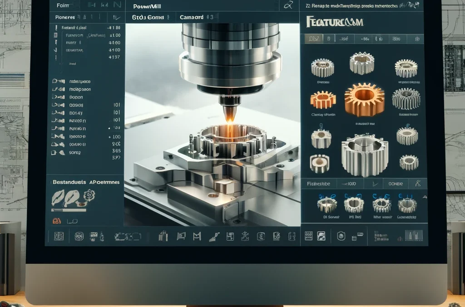The image size is (465, 307).
Task: Click the milling-cutter icon beside the molds entry
Action: pyautogui.click(x=58, y=89)
